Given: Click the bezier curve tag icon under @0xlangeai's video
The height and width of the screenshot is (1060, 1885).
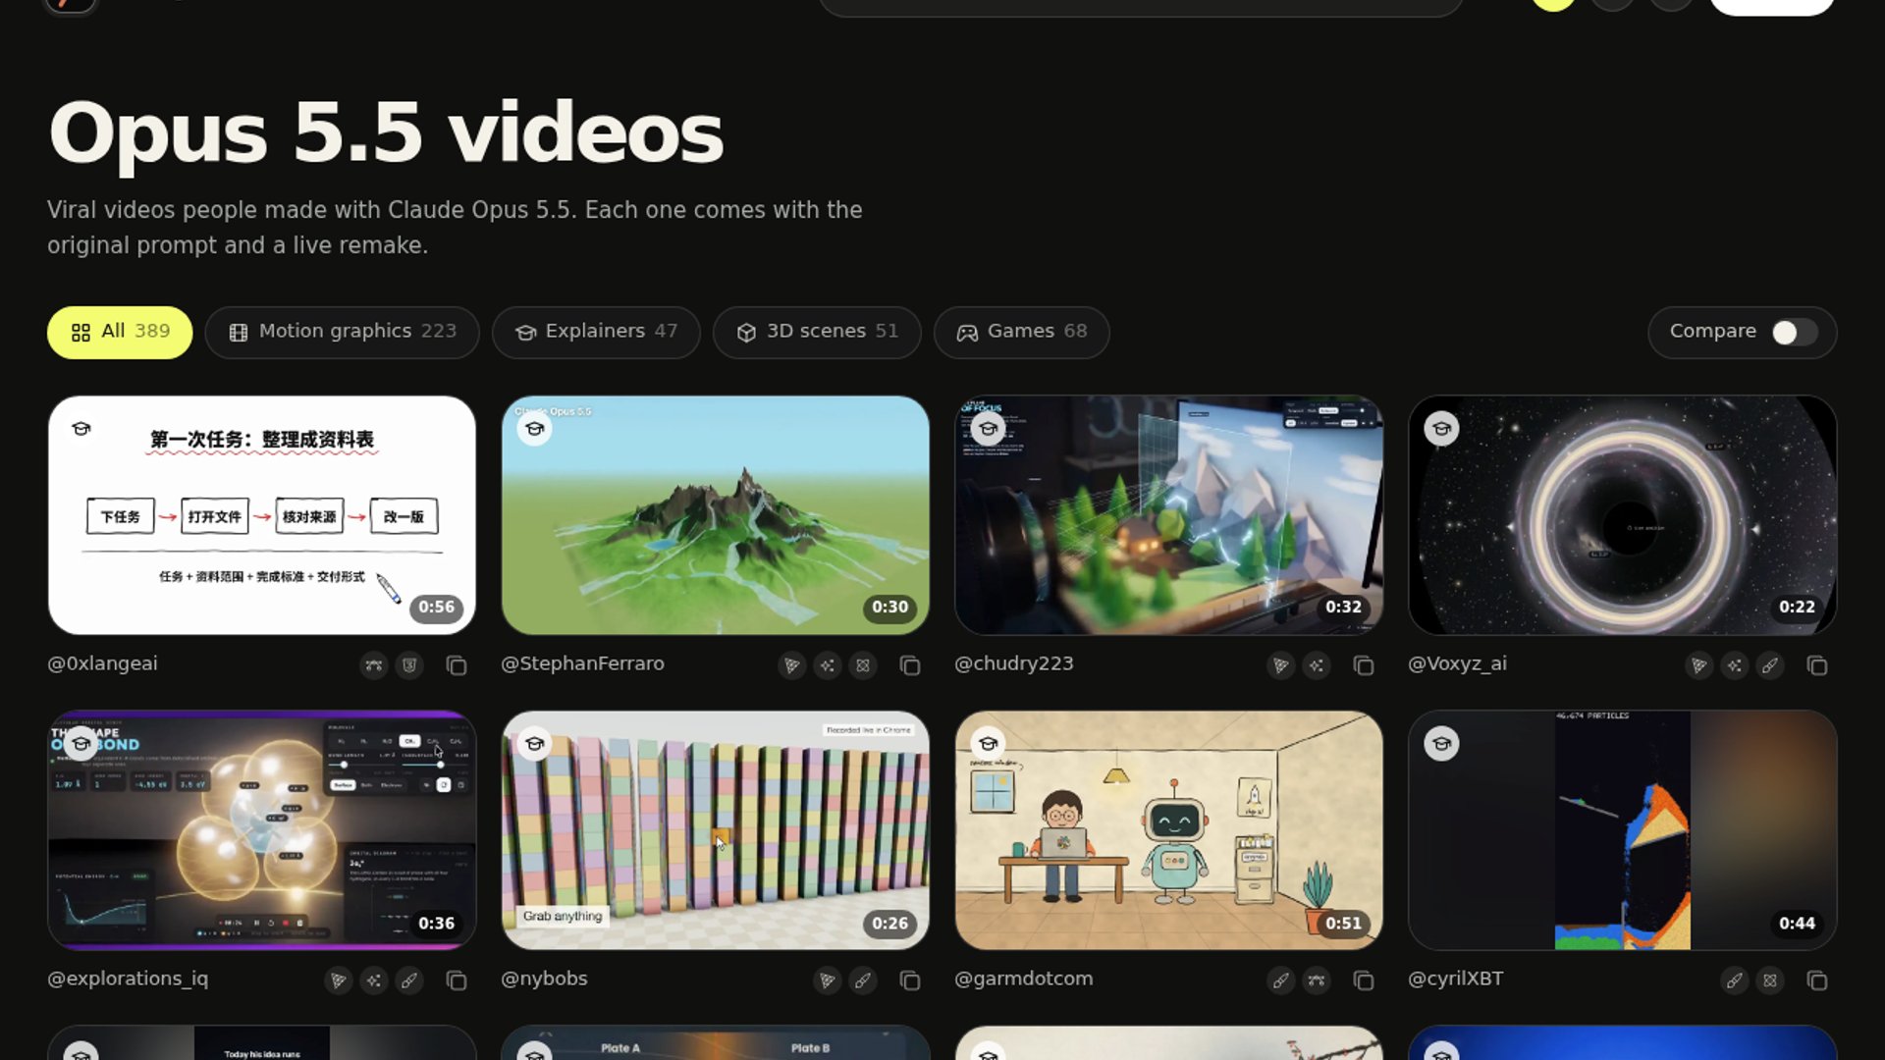Looking at the screenshot, I should pos(374,665).
